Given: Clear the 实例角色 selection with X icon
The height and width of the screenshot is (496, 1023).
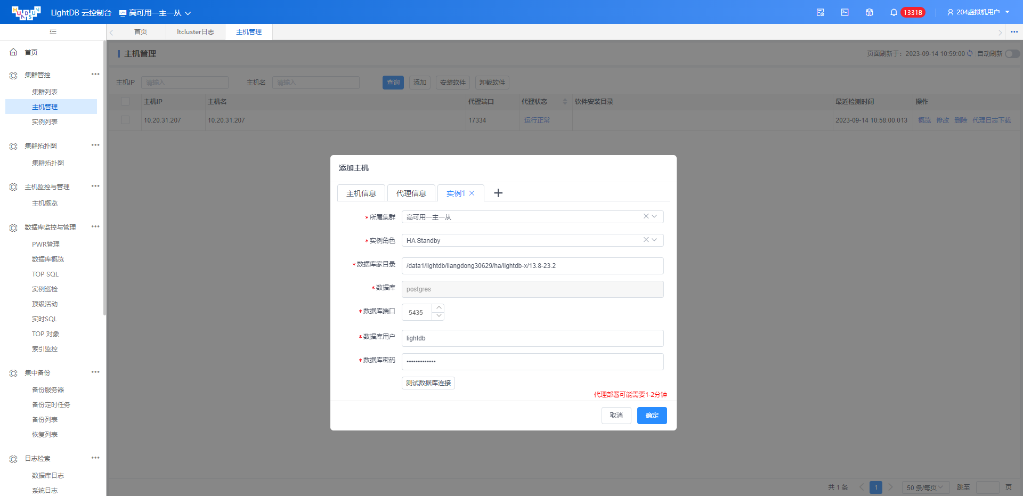Looking at the screenshot, I should click(646, 240).
